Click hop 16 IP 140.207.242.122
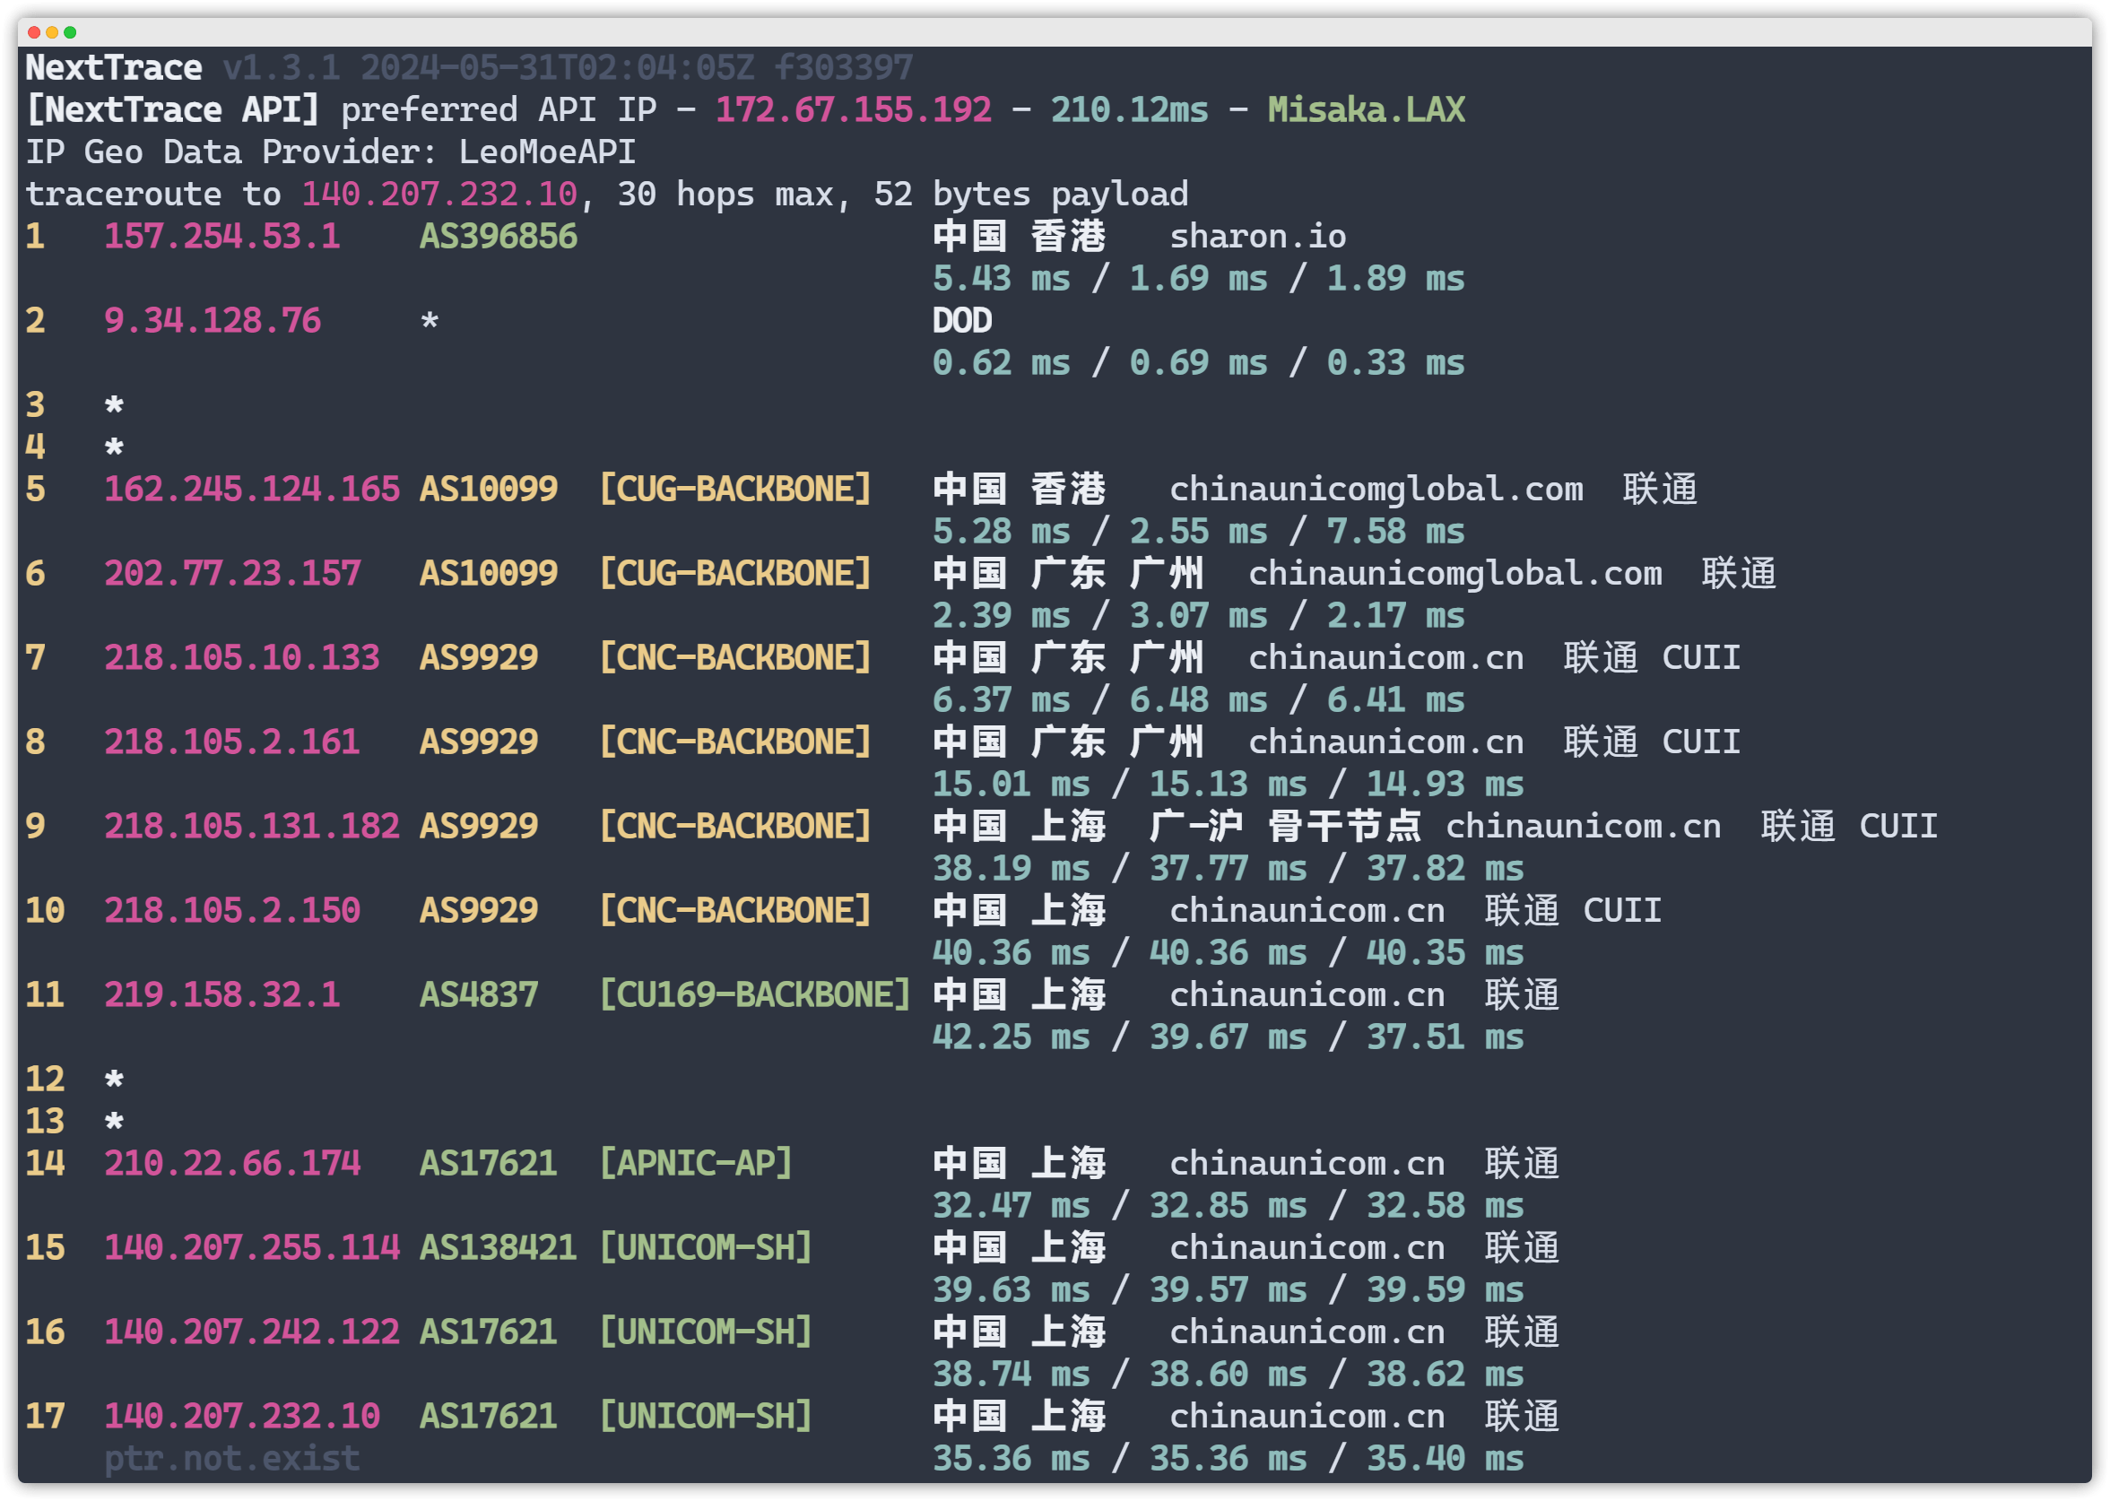2110x1501 pixels. coord(252,1332)
